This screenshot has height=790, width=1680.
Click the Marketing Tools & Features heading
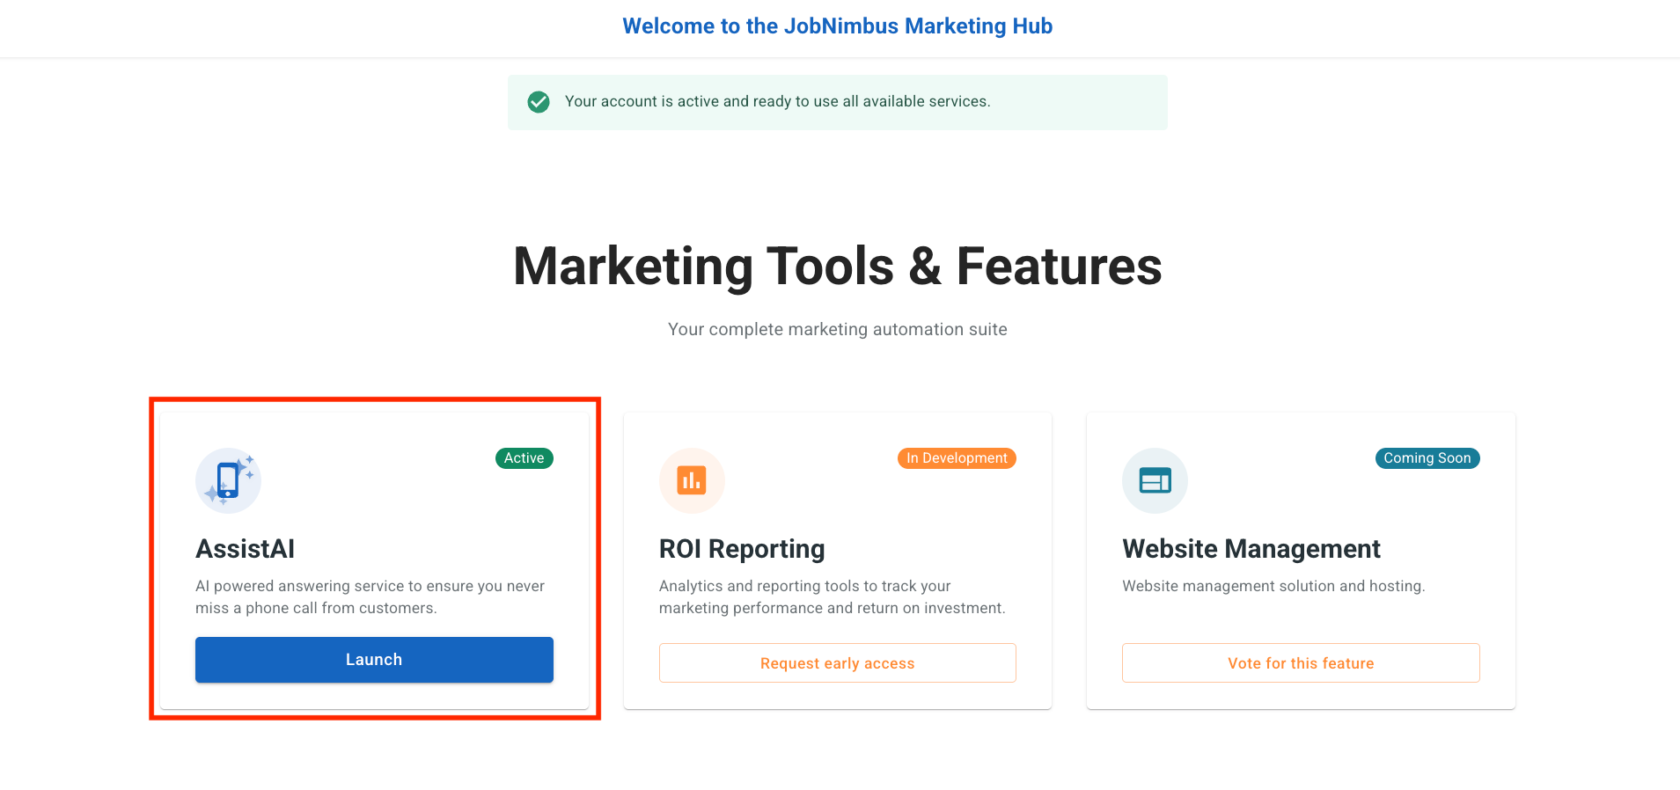click(837, 267)
